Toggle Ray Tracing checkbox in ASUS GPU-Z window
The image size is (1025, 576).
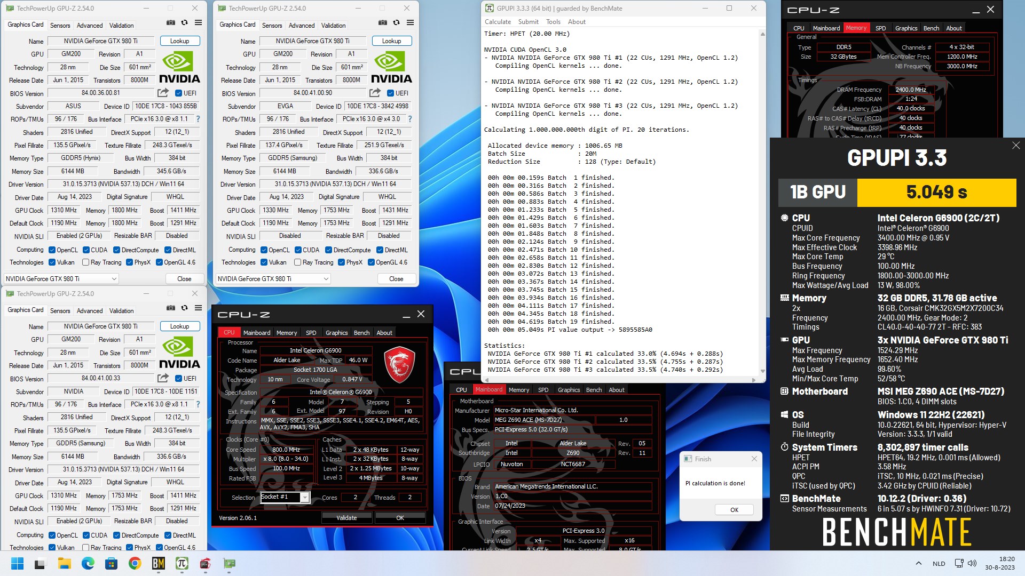85,262
